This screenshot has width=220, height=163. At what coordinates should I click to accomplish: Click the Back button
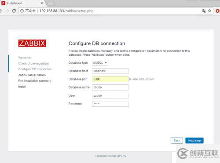coord(177,141)
